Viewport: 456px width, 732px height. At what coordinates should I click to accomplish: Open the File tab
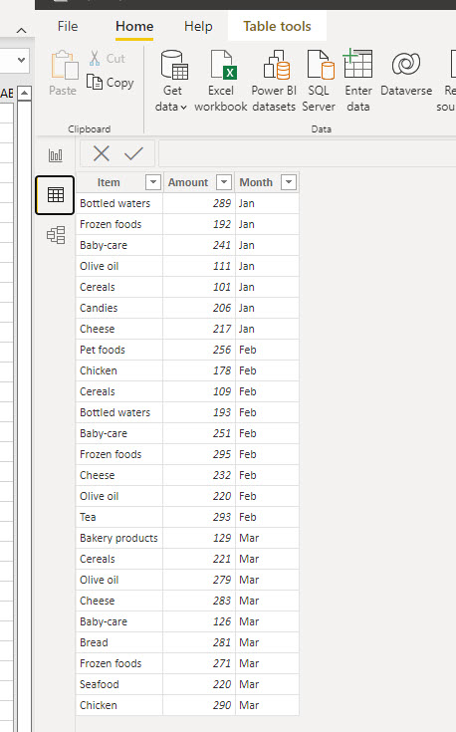(68, 26)
